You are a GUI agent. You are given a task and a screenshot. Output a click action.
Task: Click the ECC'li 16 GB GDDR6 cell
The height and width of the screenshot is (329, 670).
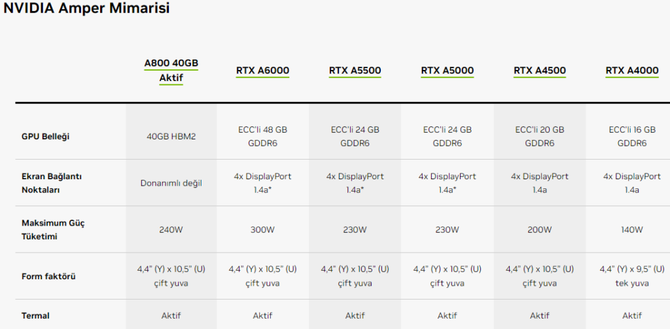pyautogui.click(x=631, y=137)
